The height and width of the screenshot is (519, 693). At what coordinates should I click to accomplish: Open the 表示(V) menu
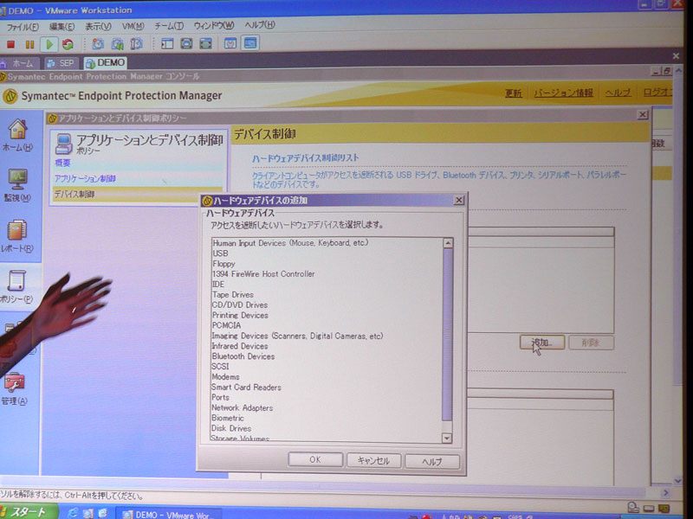point(98,27)
